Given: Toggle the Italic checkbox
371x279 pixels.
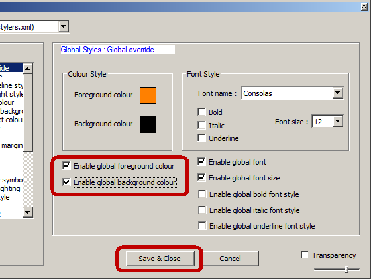Looking at the screenshot, I should tap(201, 125).
